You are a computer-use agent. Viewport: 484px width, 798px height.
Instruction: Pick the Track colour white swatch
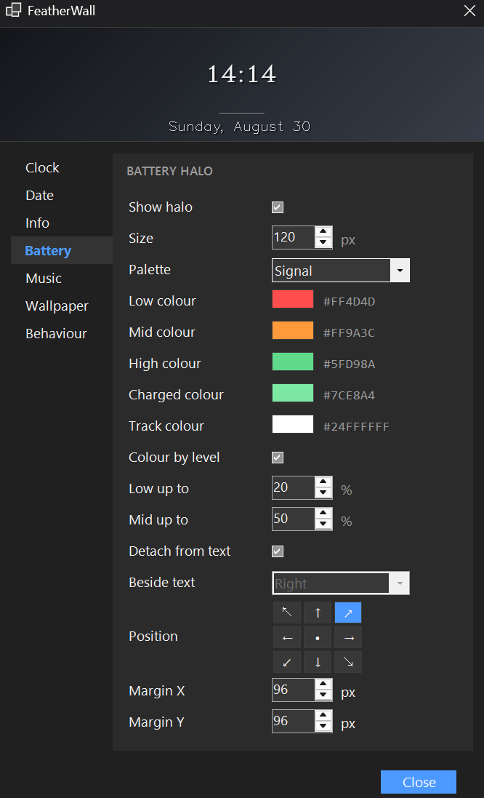(293, 424)
